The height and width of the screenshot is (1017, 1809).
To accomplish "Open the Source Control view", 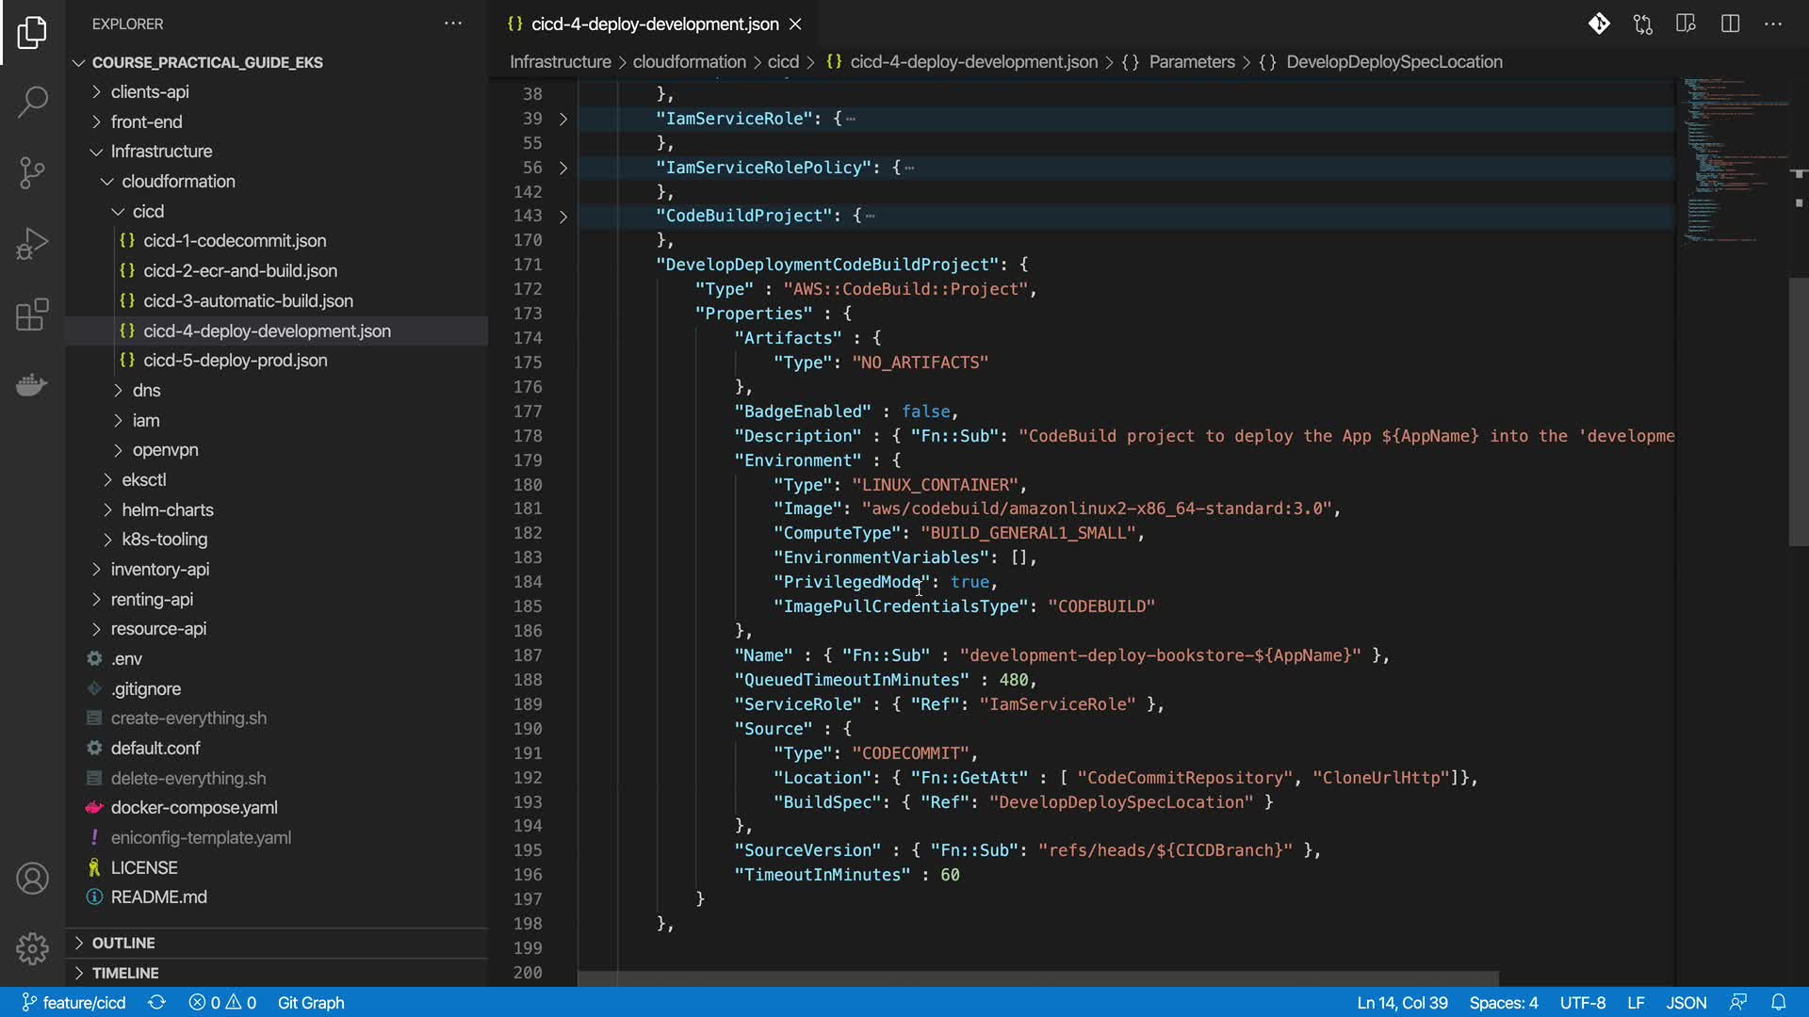I will pyautogui.click(x=32, y=172).
